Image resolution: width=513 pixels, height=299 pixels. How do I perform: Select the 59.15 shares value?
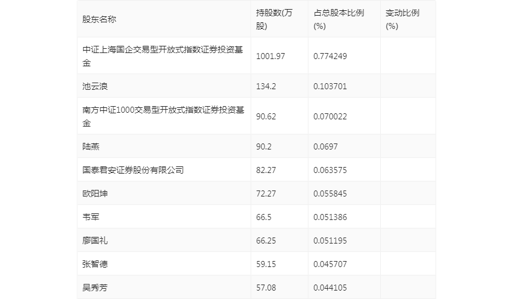tap(266, 264)
